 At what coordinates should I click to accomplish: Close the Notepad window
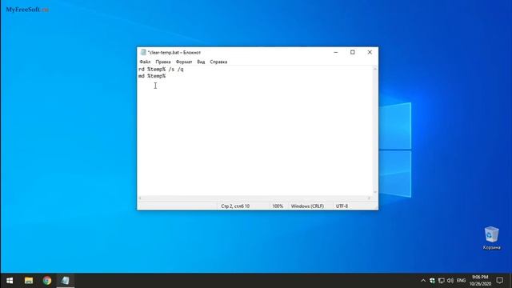[370, 52]
